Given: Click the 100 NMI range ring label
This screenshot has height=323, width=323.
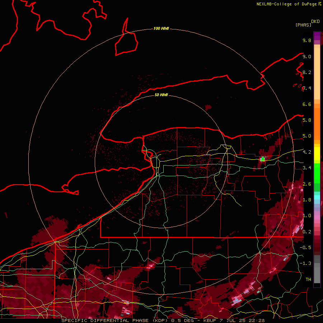Looking at the screenshot, I should point(161,28).
